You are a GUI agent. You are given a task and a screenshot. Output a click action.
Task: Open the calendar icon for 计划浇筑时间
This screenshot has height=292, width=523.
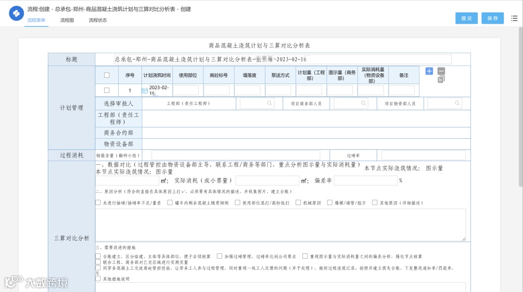point(145,90)
